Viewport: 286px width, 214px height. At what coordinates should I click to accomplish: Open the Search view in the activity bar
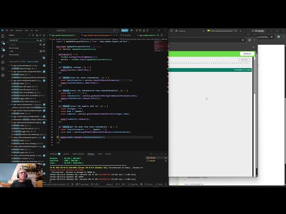[x=3, y=43]
